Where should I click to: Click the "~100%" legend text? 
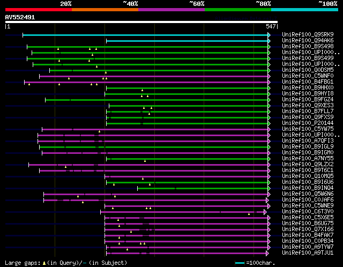[328, 4]
